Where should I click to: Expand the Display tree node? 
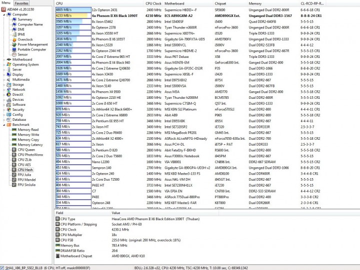(4, 75)
